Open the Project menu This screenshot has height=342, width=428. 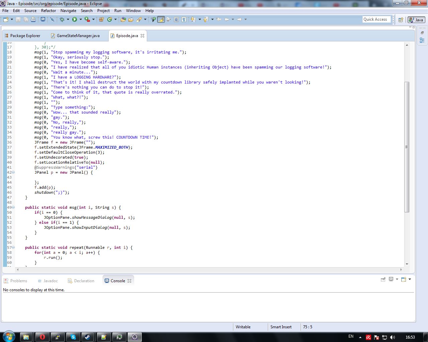click(104, 11)
